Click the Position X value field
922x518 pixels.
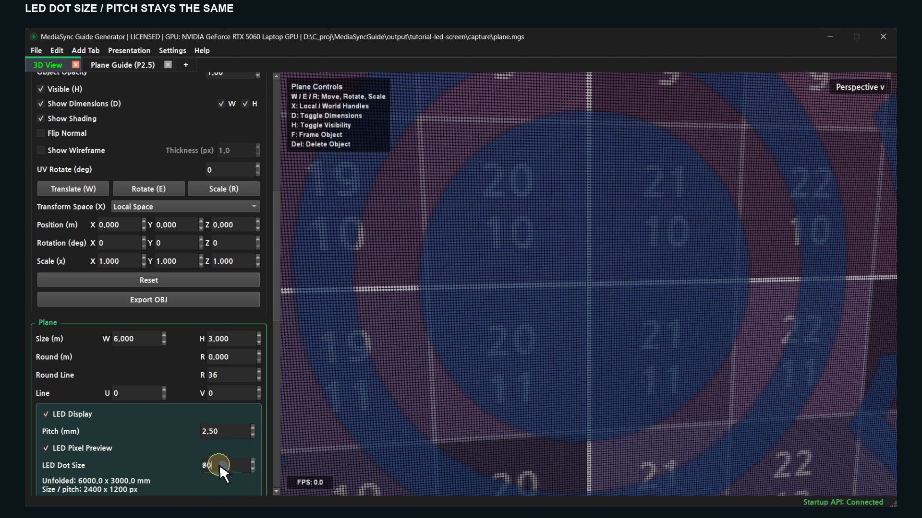point(119,225)
